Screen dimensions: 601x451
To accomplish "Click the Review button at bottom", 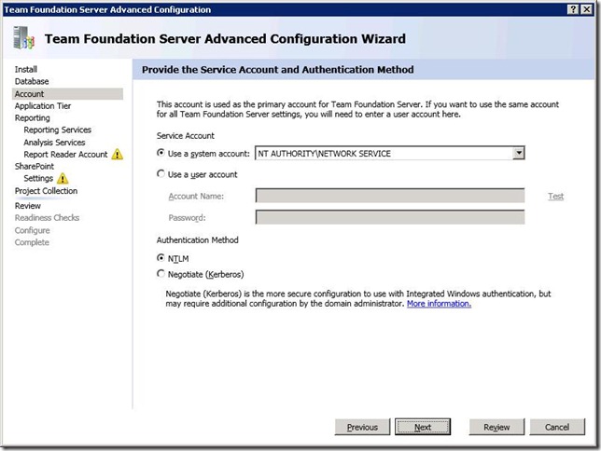I will click(x=496, y=427).
